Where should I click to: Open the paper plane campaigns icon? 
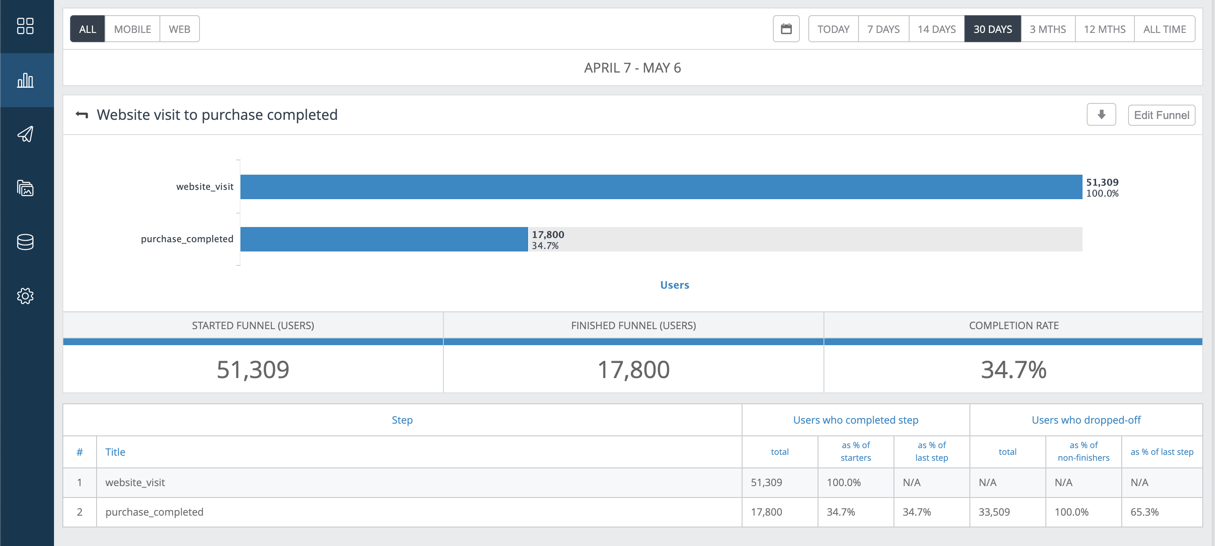[x=25, y=134]
